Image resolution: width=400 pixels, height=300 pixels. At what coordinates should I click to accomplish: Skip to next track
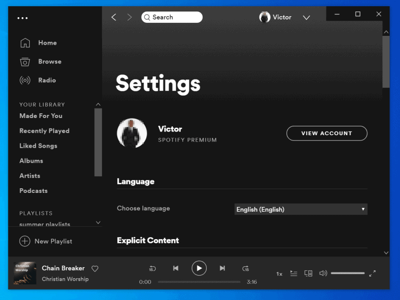[222, 268]
